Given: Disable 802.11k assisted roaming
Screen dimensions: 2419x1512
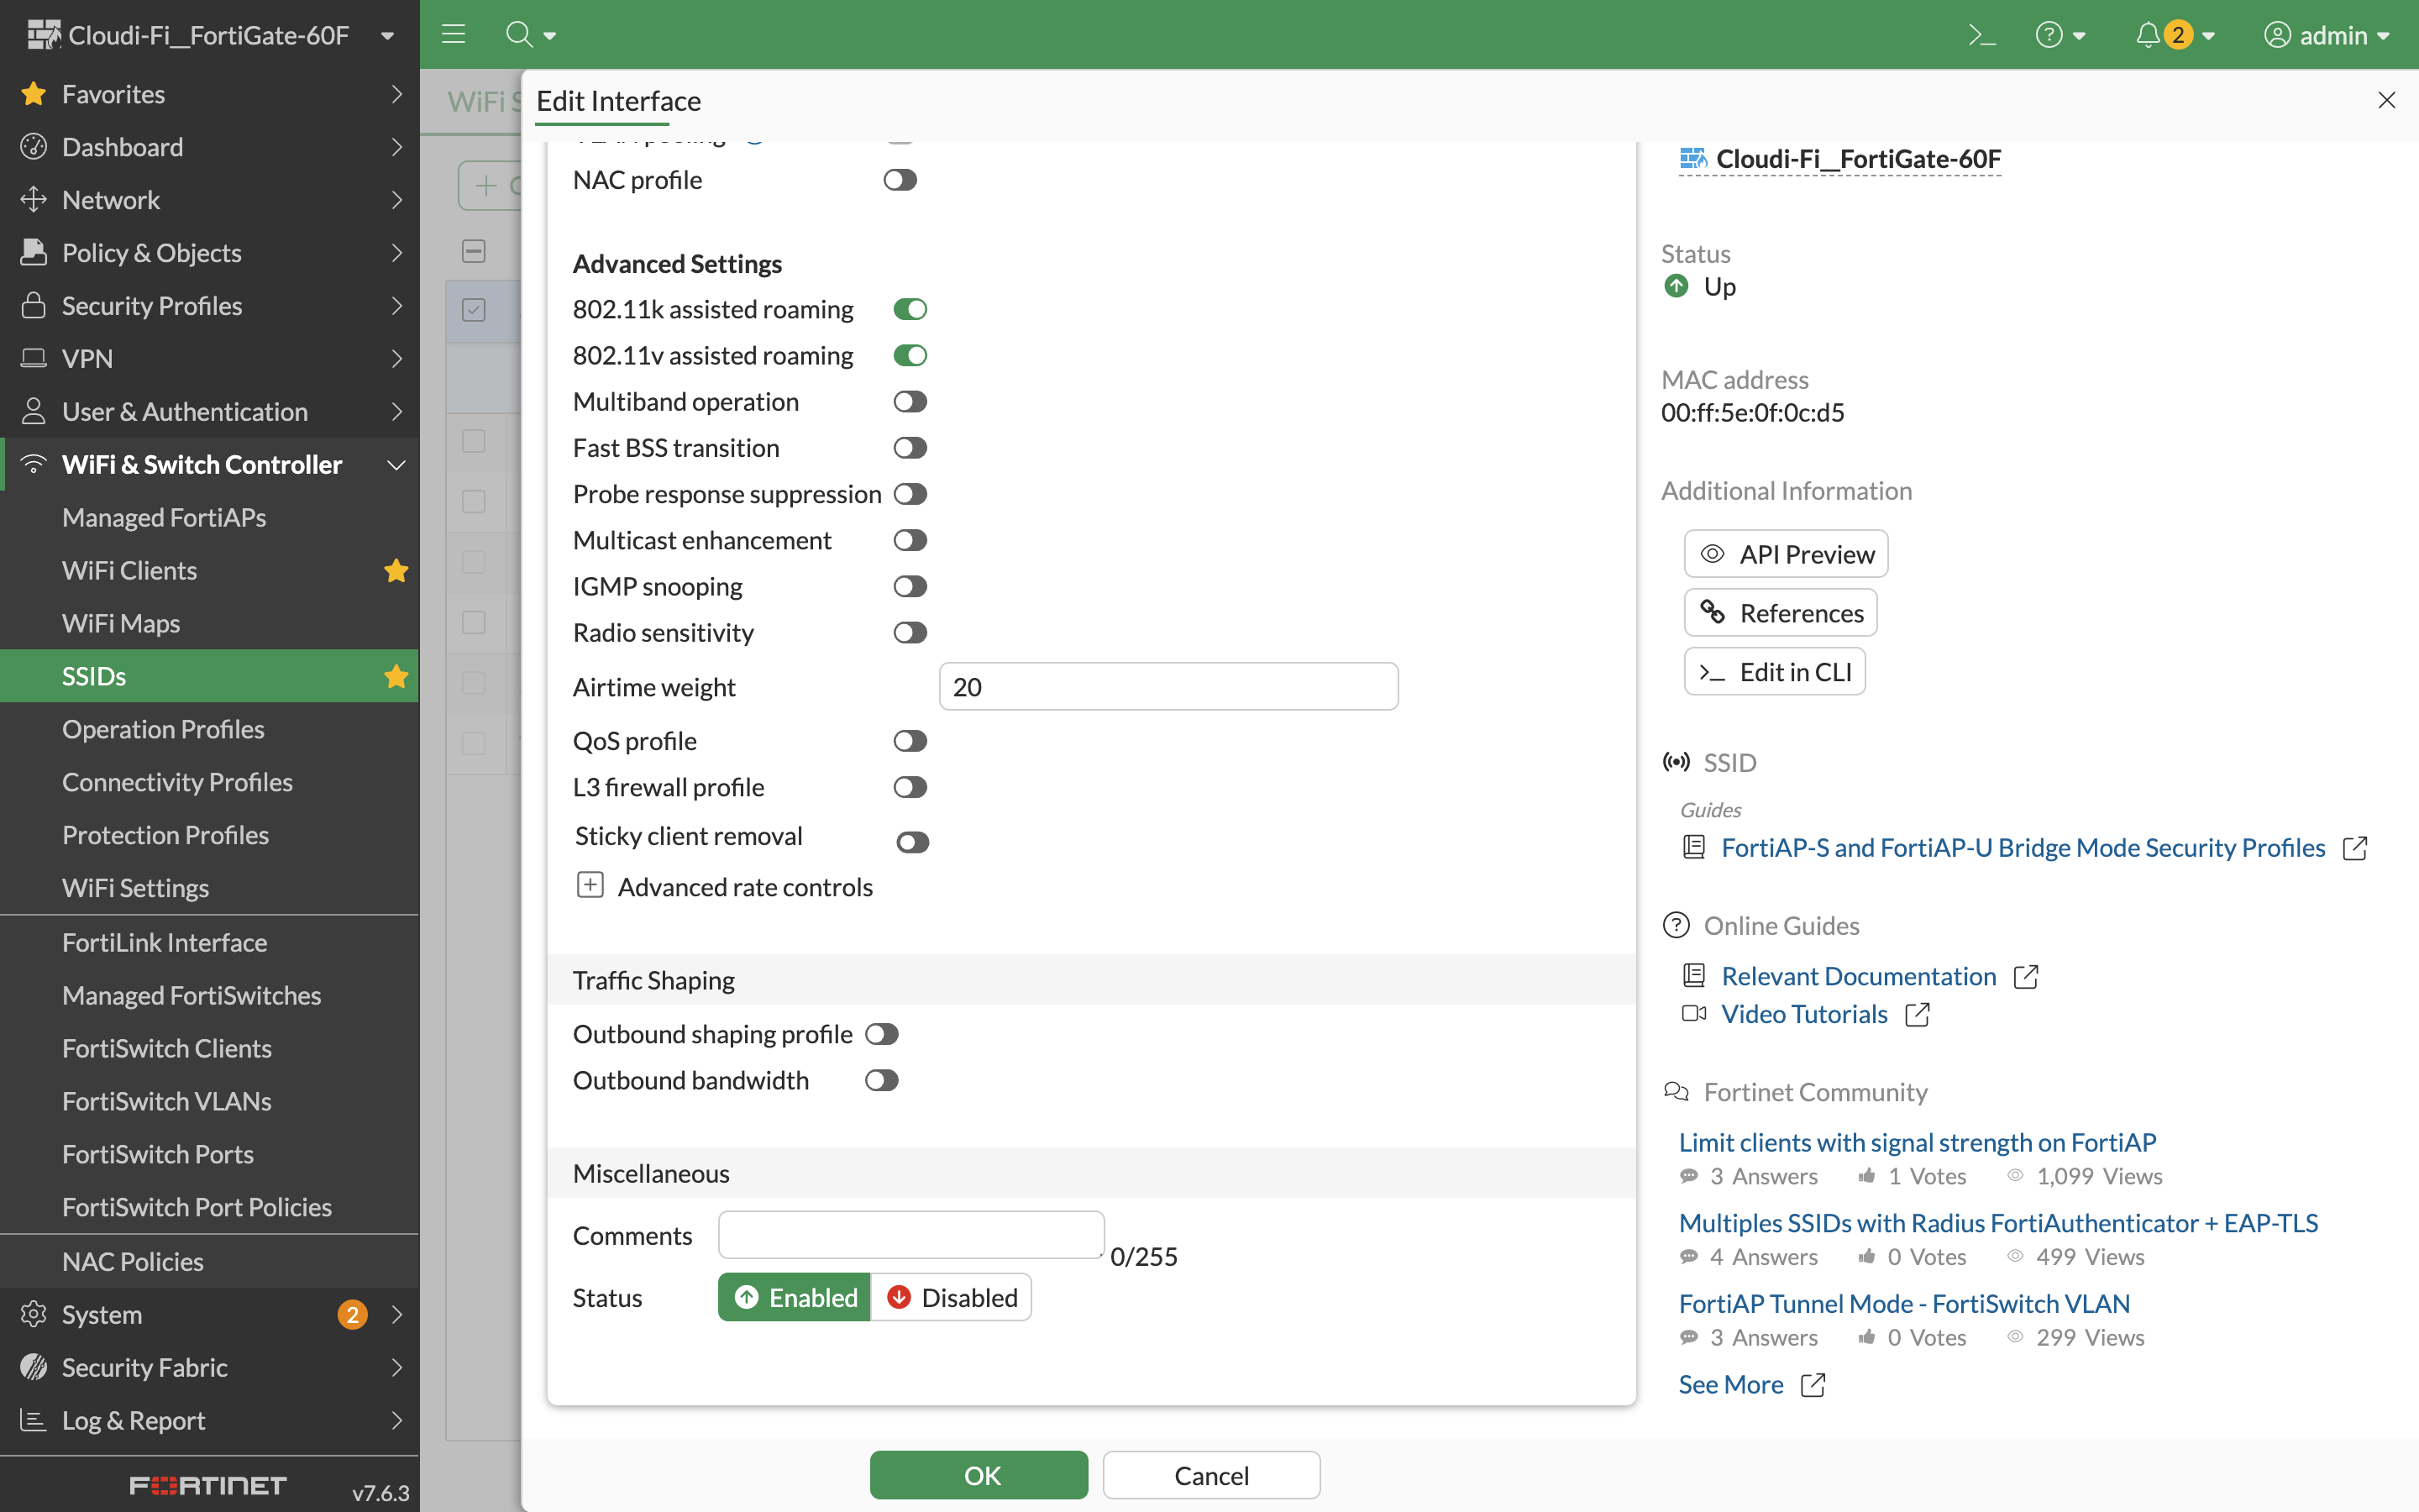Looking at the screenshot, I should pyautogui.click(x=910, y=310).
